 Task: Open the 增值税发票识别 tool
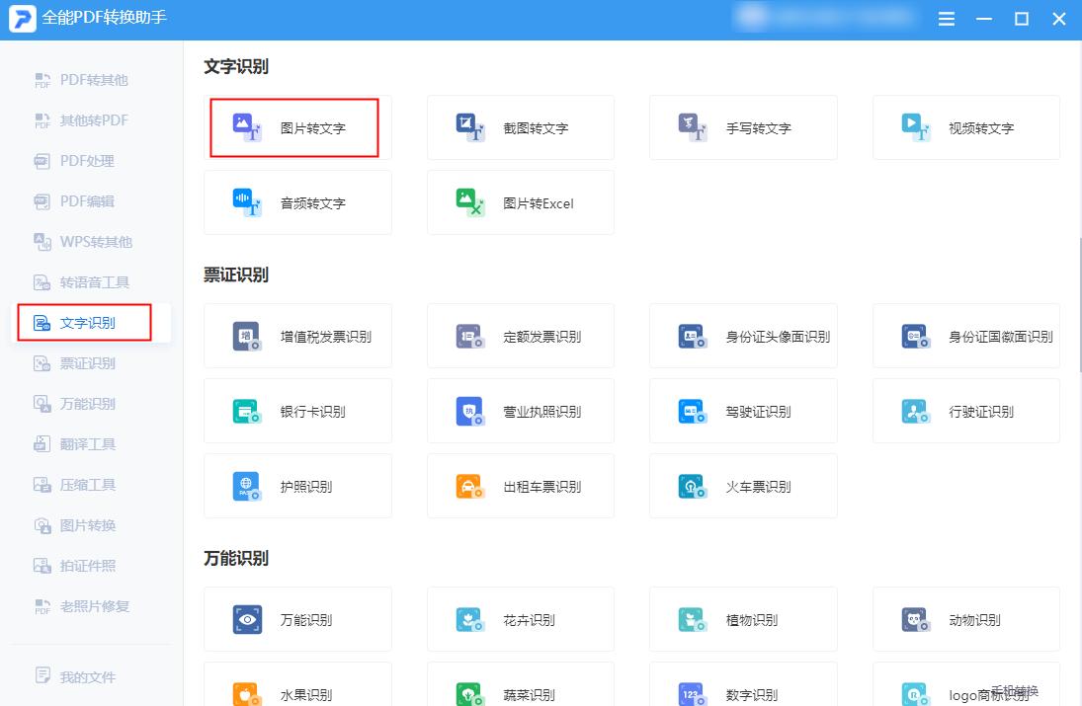297,336
